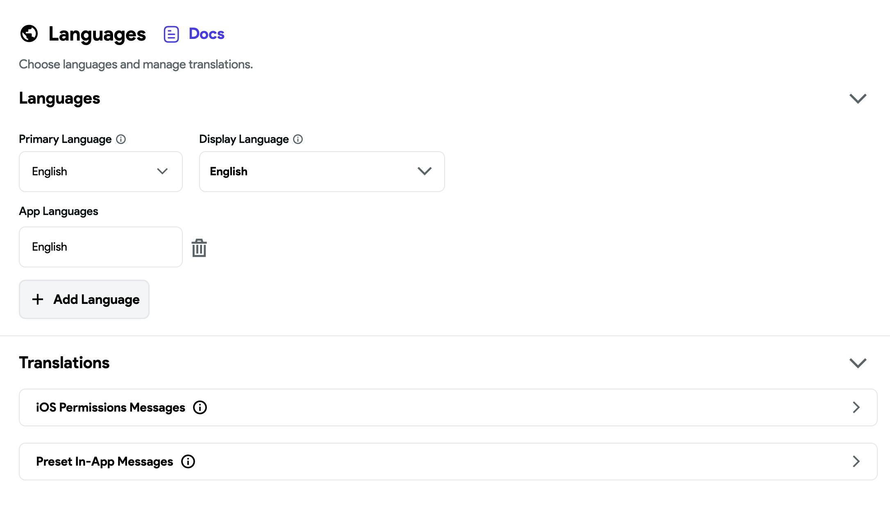890x507 pixels.
Task: Expand Preset In-App Messages row arrow
Action: [x=856, y=462]
